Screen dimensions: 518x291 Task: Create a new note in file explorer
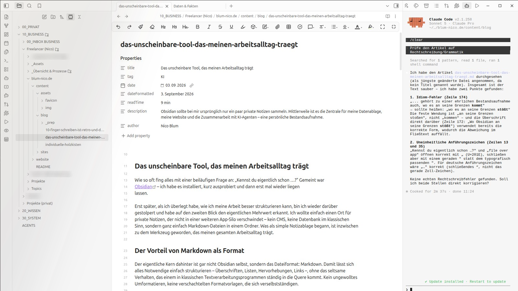coord(44,17)
